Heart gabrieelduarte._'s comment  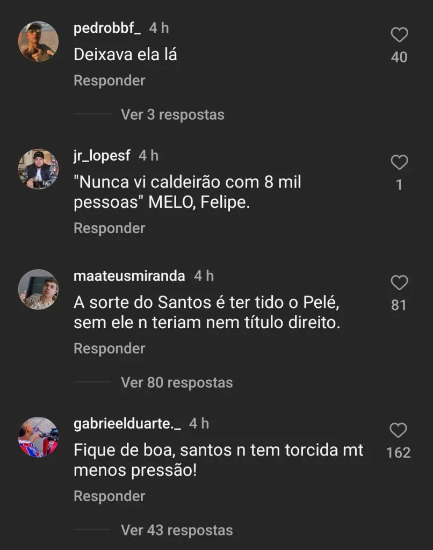(x=399, y=430)
